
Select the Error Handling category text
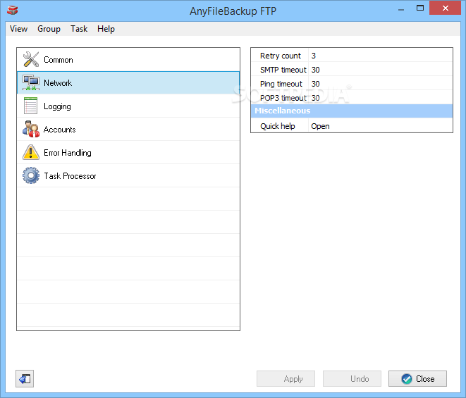pyautogui.click(x=68, y=153)
